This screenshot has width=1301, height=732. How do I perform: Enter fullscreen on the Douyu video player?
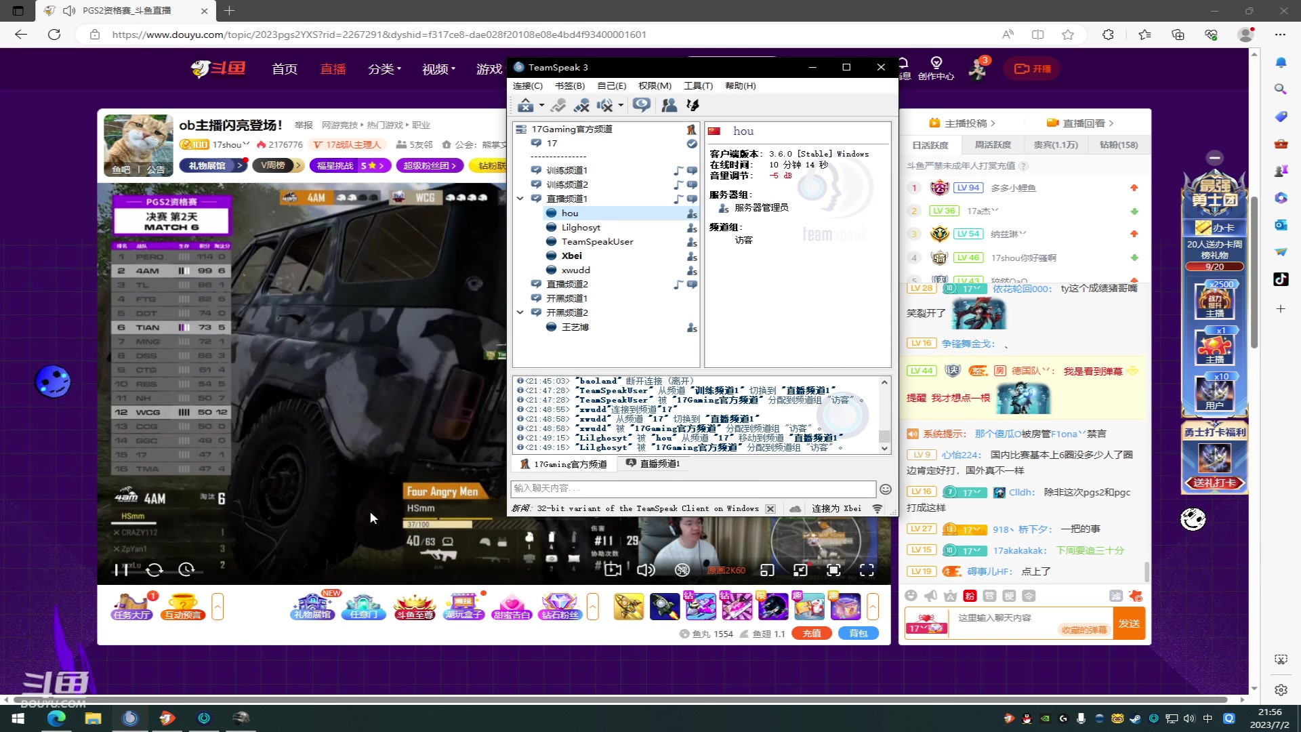(866, 571)
